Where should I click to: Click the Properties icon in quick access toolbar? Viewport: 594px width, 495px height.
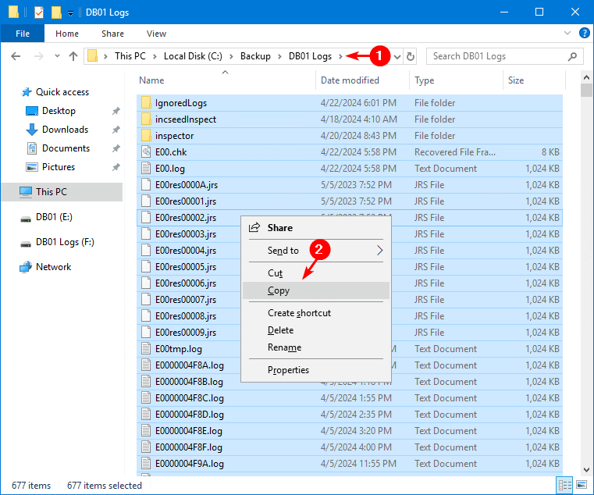(38, 12)
